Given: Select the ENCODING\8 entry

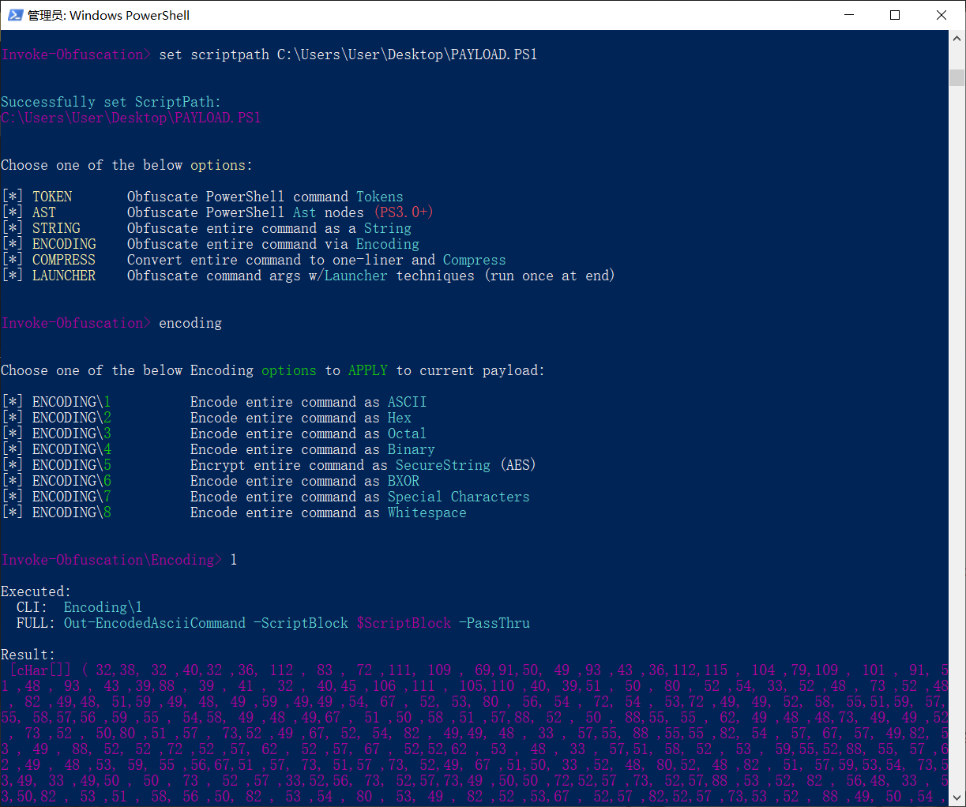Looking at the screenshot, I should (72, 512).
